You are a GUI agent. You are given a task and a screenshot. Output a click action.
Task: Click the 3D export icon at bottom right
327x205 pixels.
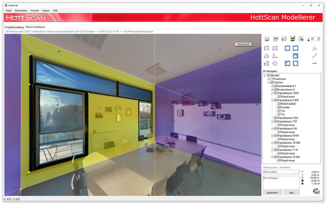click(316, 191)
